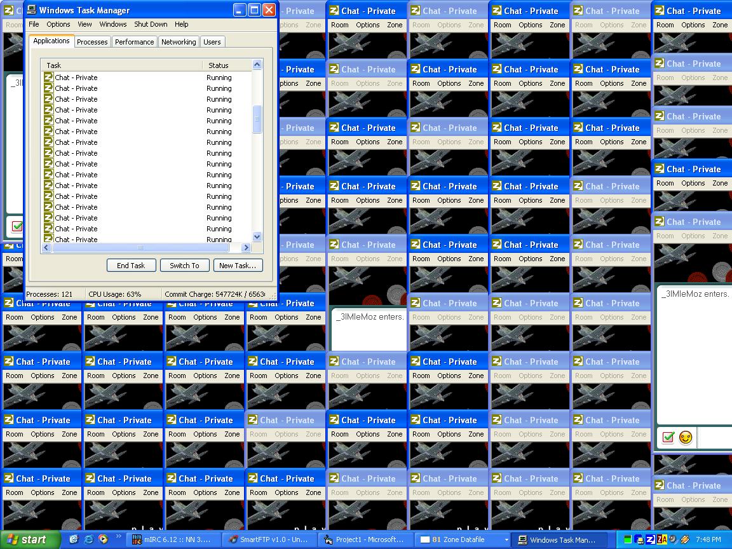Click green checkmark icon beside the smiley
Screen dimensions: 732x549
tap(668, 437)
